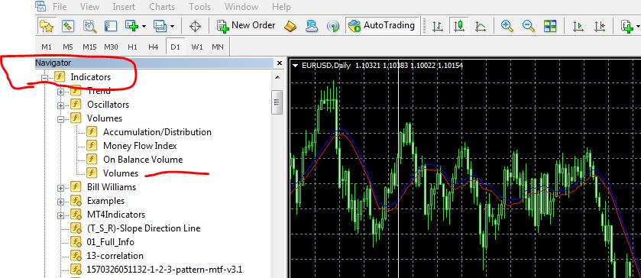Collapse the Indicators tree node
Image resolution: width=641 pixels, height=278 pixels.
click(44, 77)
